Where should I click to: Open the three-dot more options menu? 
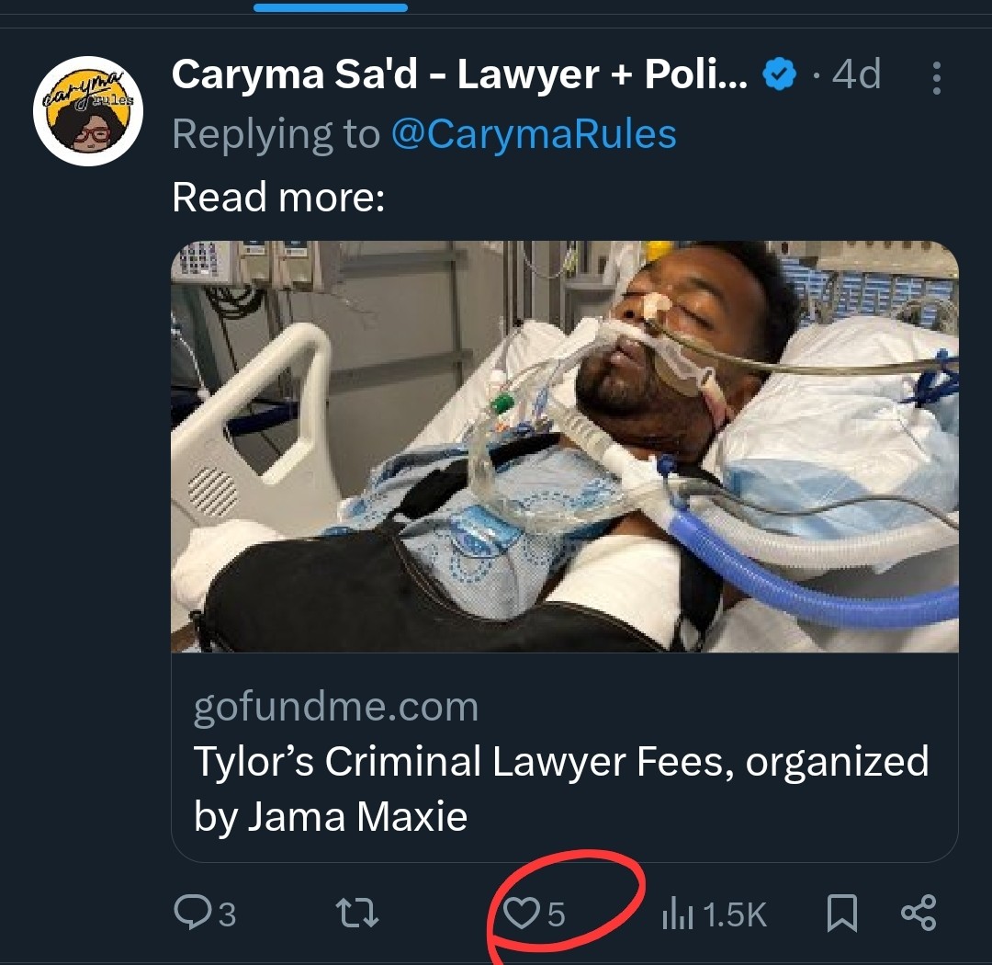(x=936, y=78)
